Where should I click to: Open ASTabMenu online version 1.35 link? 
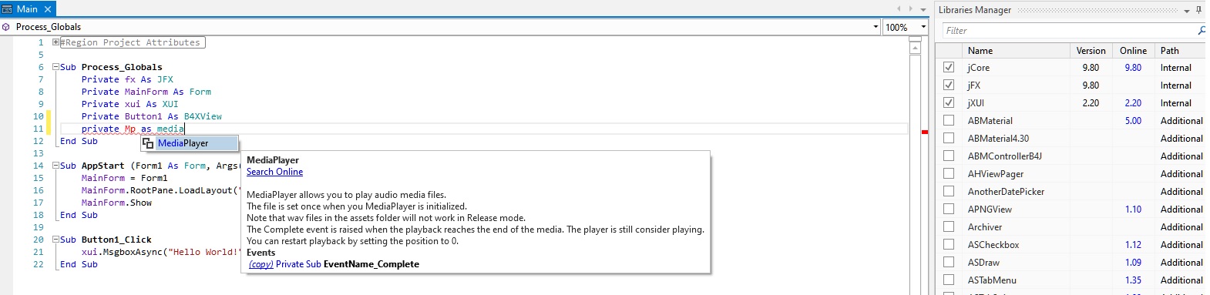click(x=1133, y=280)
